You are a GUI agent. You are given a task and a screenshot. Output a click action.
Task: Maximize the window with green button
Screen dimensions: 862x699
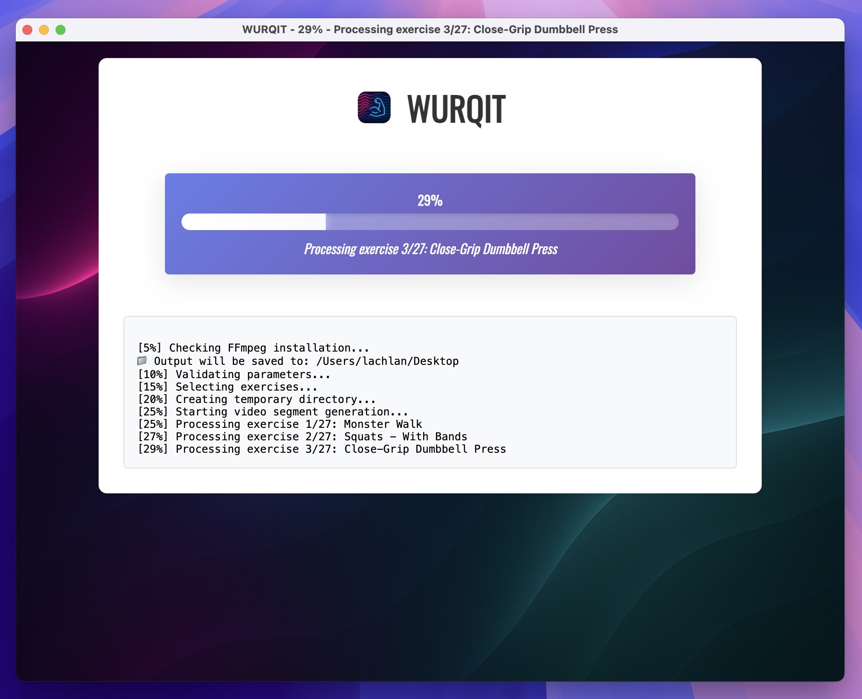(61, 30)
